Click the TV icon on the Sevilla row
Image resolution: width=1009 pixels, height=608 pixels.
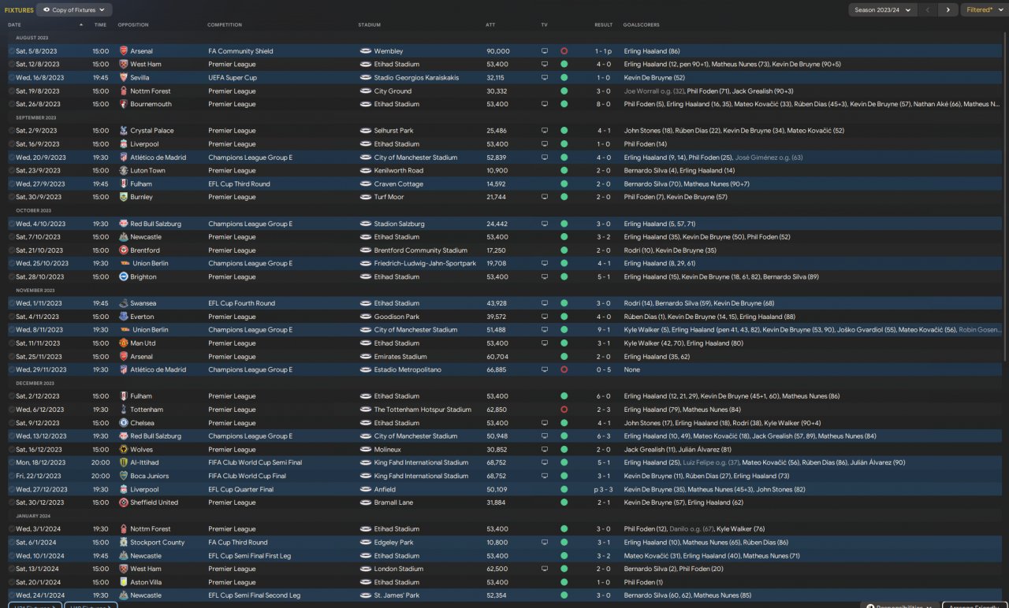click(x=544, y=78)
